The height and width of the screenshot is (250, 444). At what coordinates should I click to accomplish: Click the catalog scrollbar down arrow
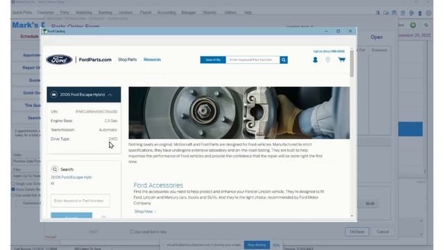point(352,216)
